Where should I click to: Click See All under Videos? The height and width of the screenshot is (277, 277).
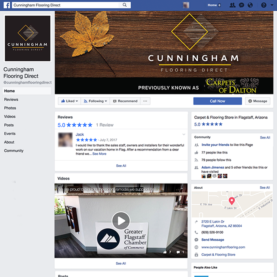pyautogui.click(x=121, y=264)
